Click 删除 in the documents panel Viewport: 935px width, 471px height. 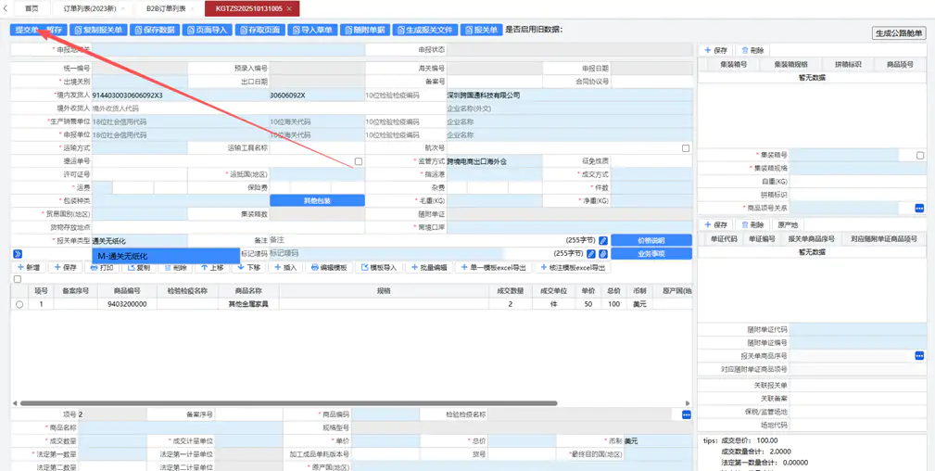click(752, 225)
